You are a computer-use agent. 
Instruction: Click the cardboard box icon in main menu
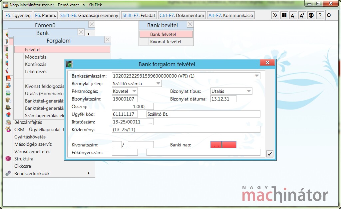[8, 100]
